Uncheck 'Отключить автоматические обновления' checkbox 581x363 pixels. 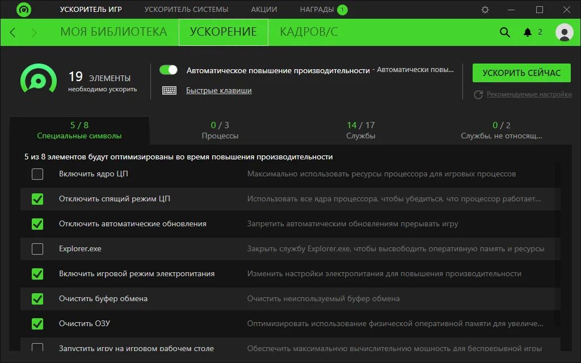[x=37, y=223]
